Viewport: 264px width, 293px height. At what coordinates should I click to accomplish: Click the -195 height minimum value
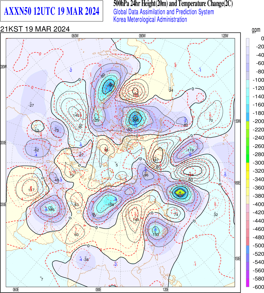tap(110, 86)
